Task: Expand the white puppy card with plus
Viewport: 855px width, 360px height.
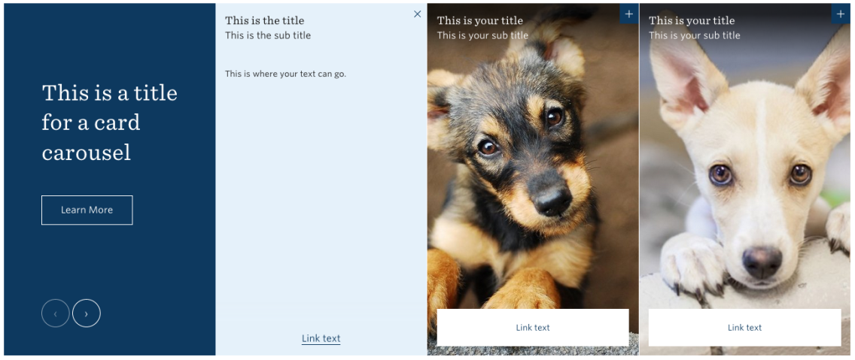Action: (841, 14)
